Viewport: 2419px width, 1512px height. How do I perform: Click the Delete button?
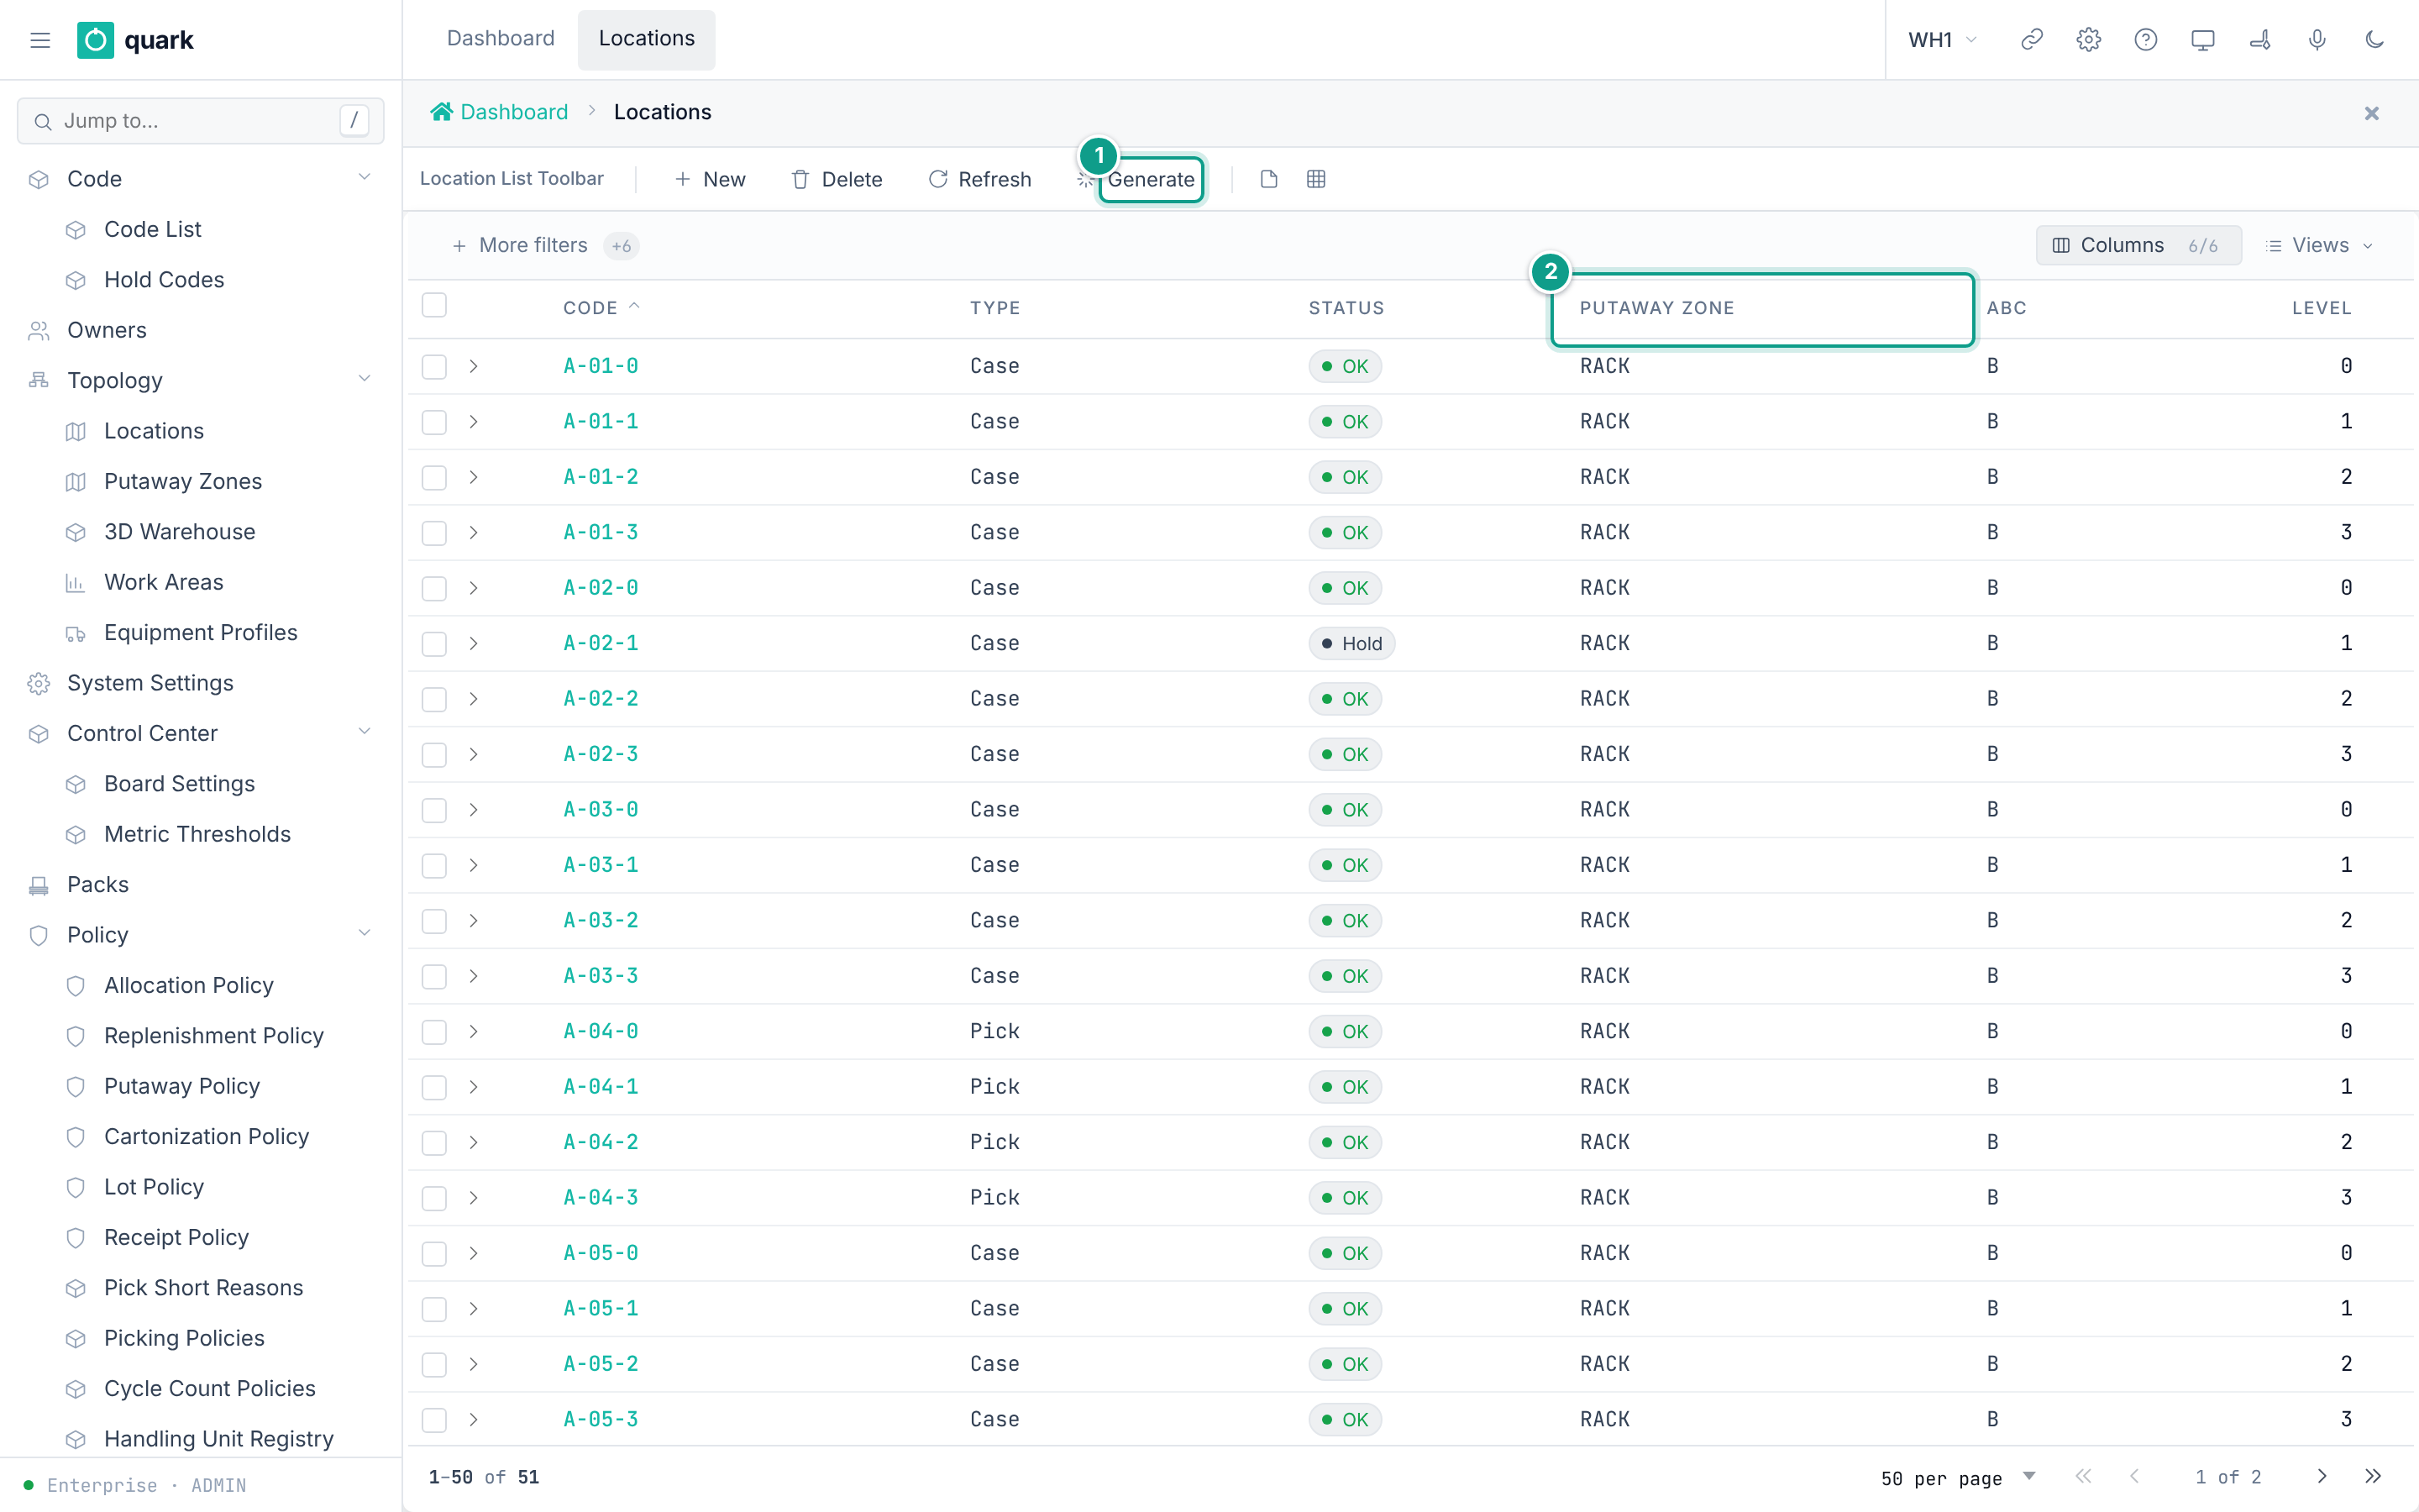[x=837, y=179]
